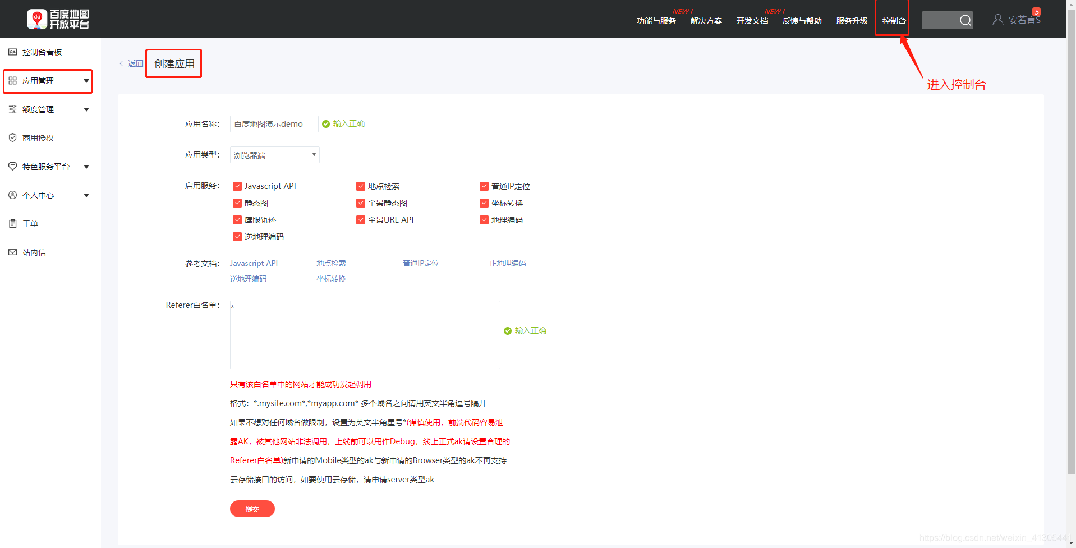Select 工单 in the sidebar
Viewport: 1076px width, 548px height.
pos(30,224)
